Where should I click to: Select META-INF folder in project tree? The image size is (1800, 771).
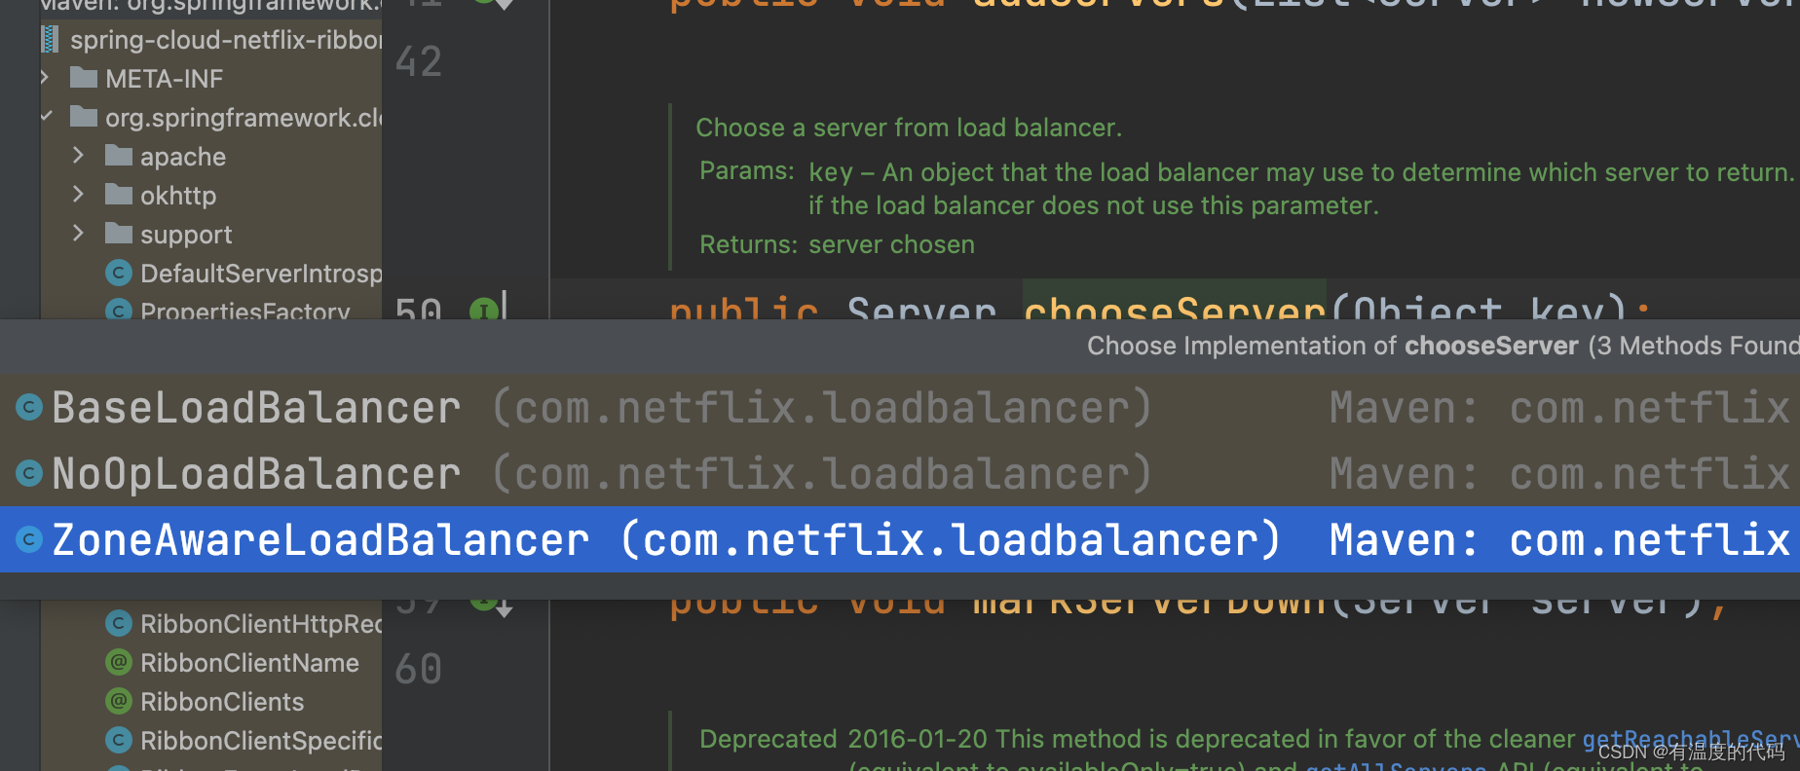(164, 79)
